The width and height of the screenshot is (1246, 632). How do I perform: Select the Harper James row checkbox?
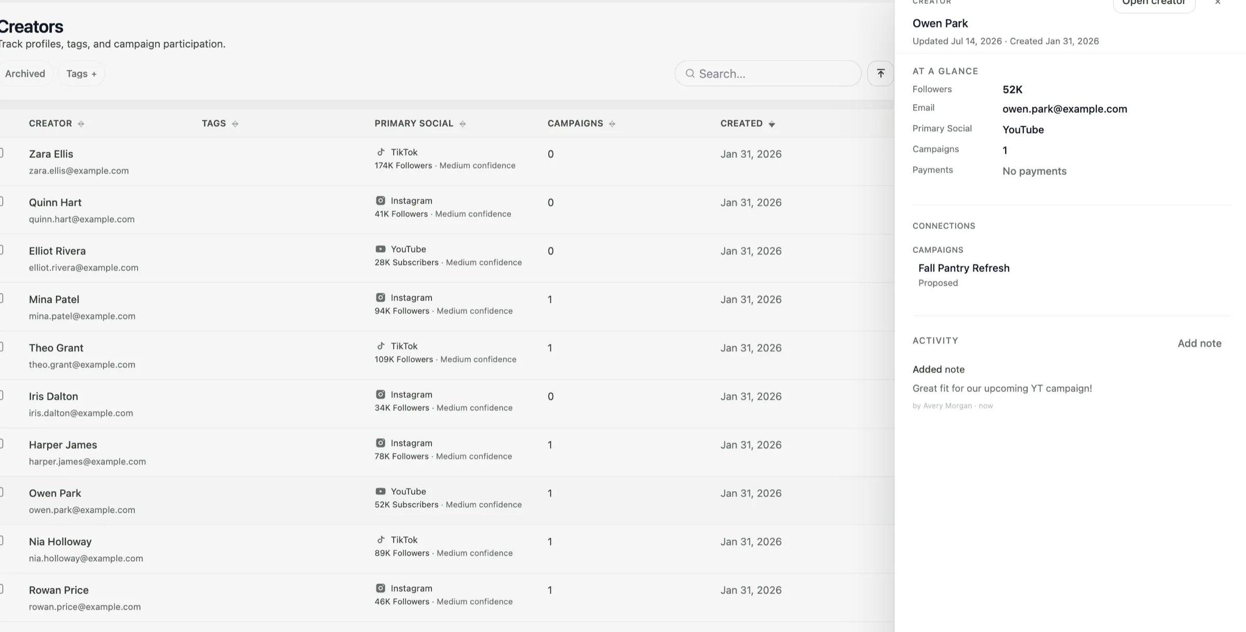(1, 443)
